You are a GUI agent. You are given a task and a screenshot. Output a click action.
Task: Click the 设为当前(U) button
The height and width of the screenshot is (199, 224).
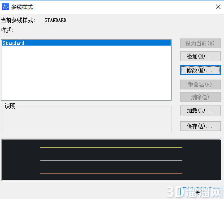(200, 43)
